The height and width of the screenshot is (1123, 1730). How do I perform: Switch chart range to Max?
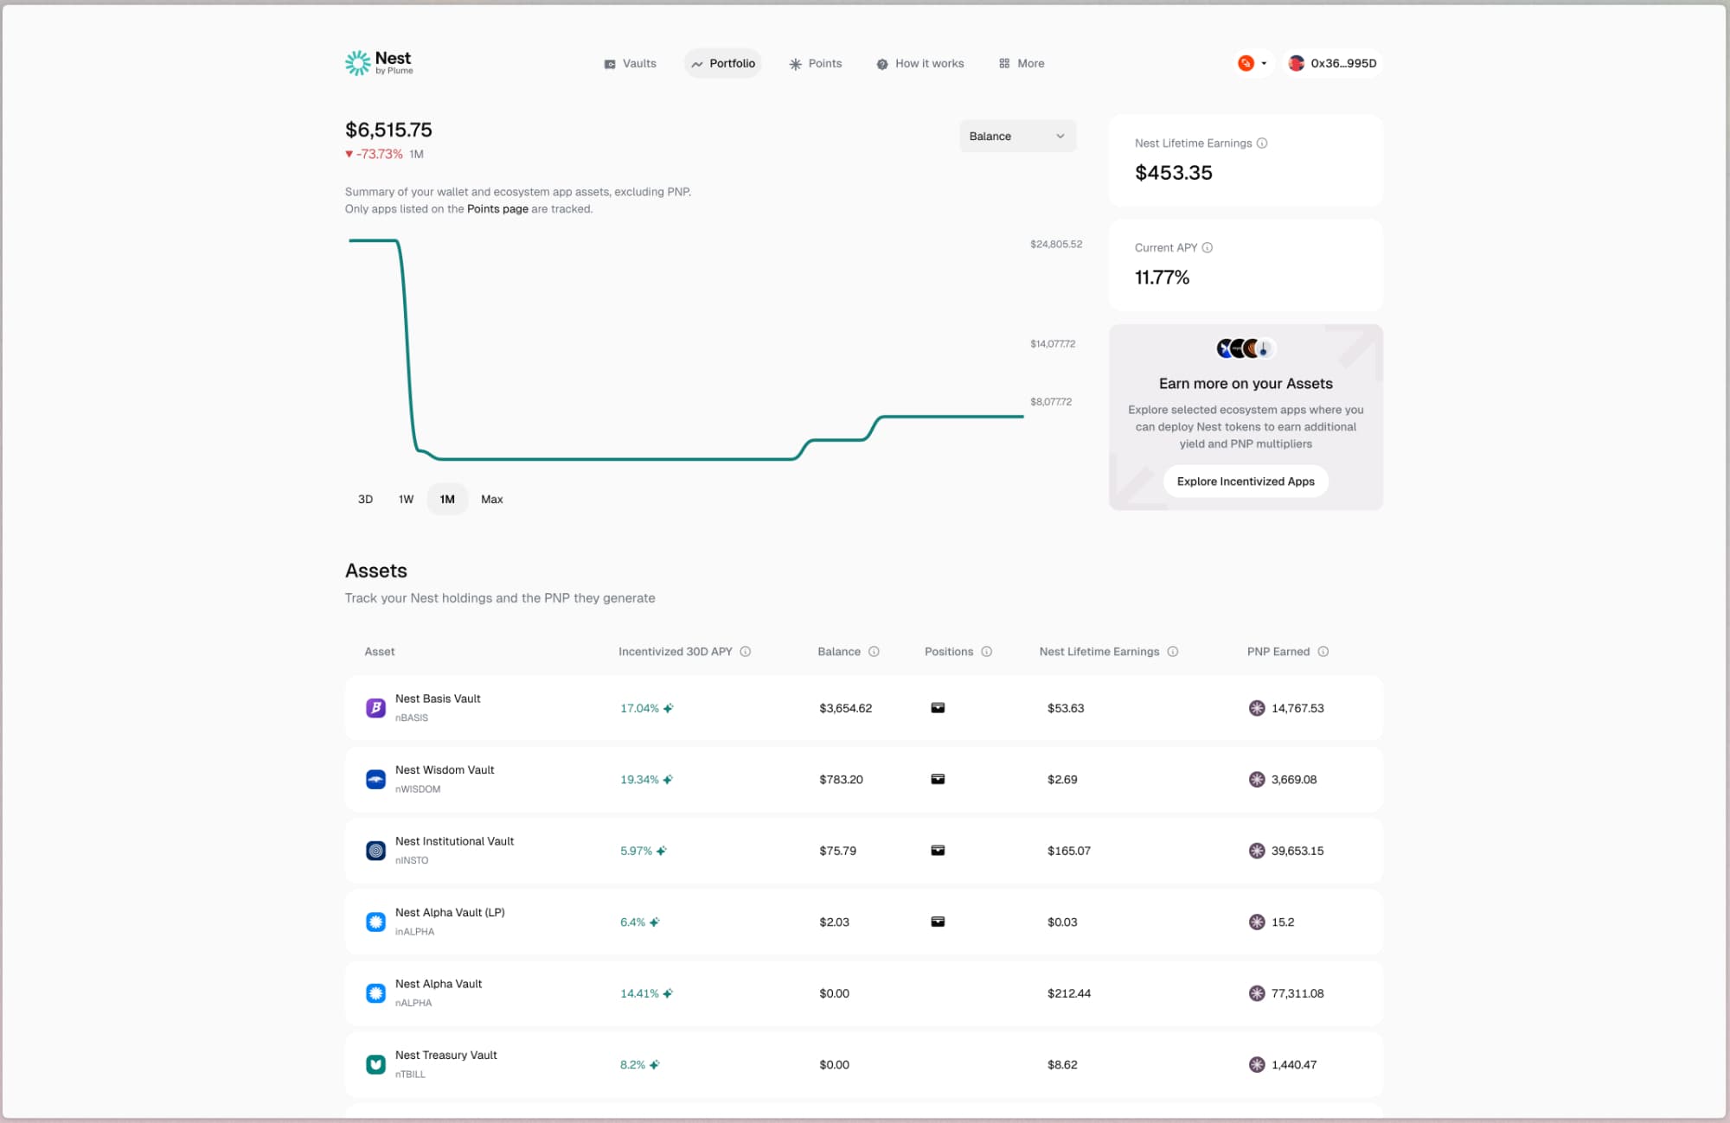coord(491,500)
